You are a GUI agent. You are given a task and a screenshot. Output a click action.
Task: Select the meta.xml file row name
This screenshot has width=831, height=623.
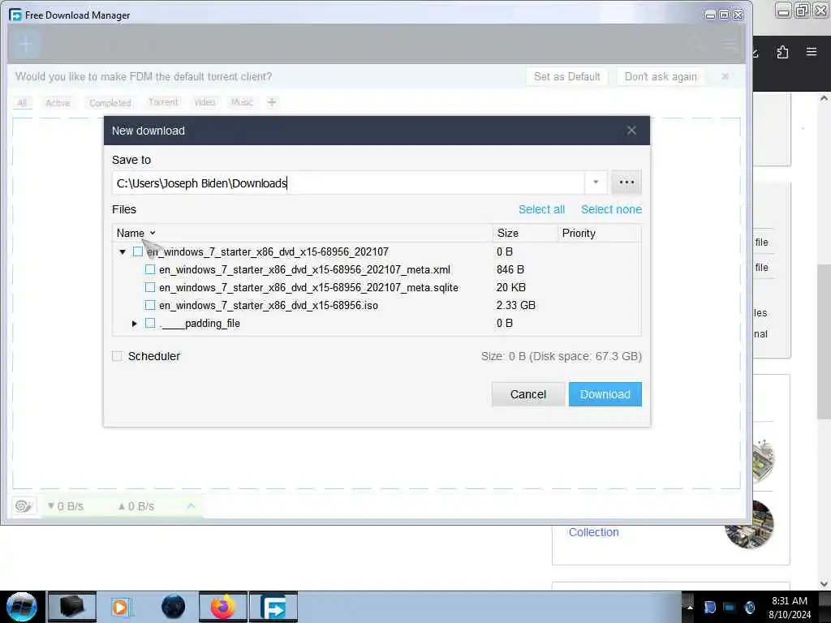pos(304,269)
